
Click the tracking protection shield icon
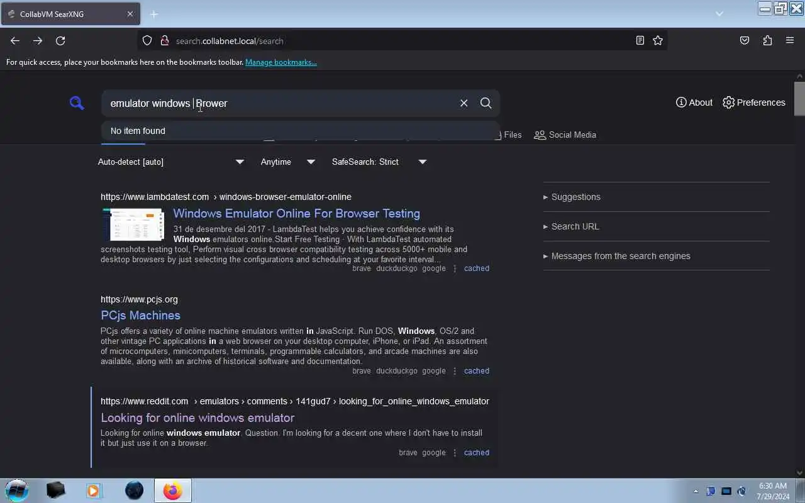(x=147, y=41)
